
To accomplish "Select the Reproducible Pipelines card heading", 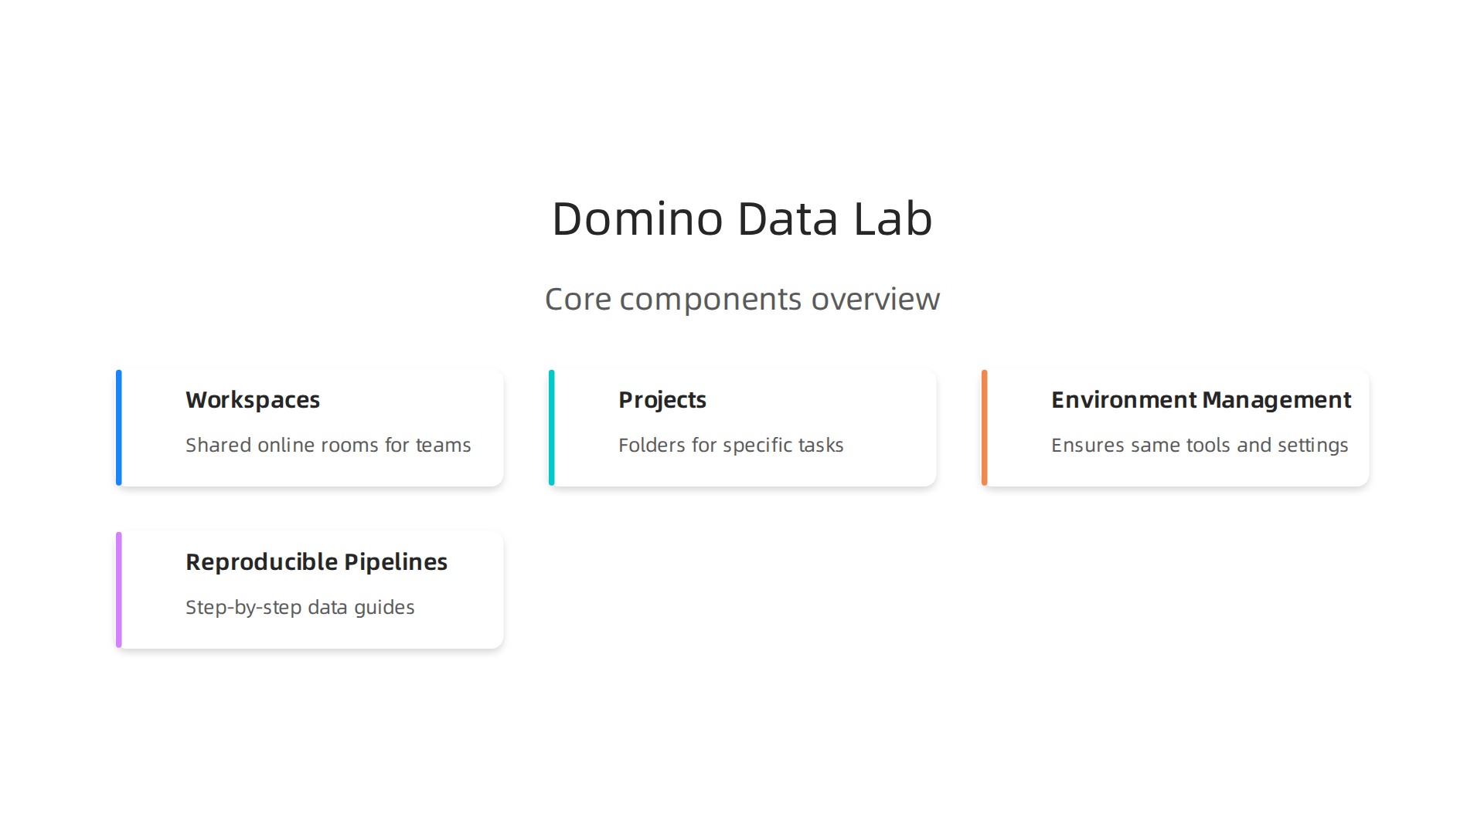I will pos(316,562).
